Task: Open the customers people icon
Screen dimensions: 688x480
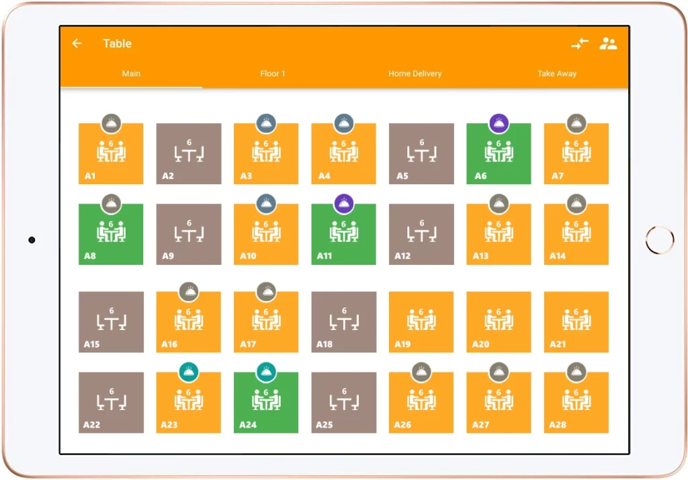Action: pyautogui.click(x=608, y=44)
